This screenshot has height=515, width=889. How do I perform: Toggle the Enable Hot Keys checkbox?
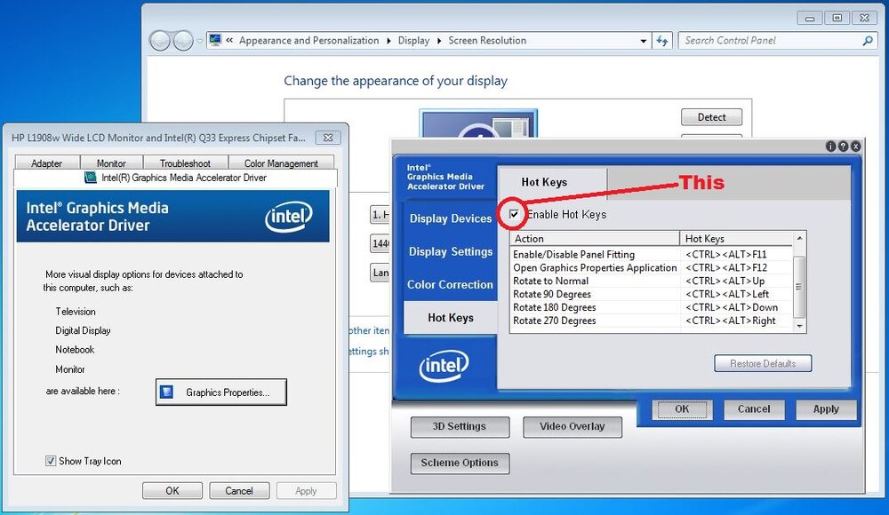[514, 214]
